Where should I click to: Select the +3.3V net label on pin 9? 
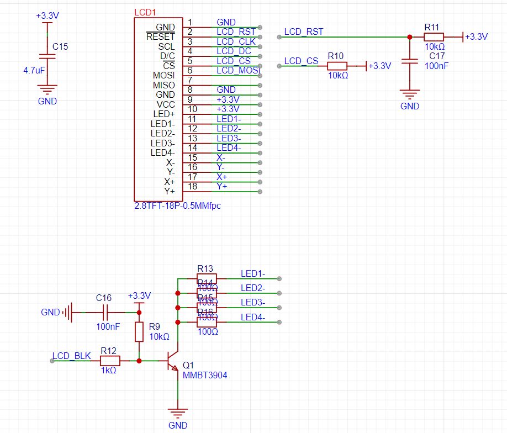pyautogui.click(x=228, y=99)
